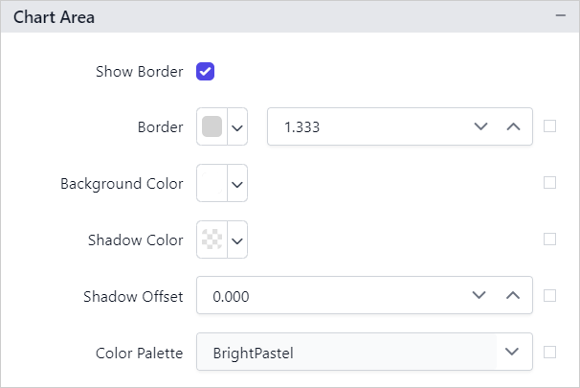
Task: Toggle the checkbox beside Color Palette row
Action: (x=550, y=352)
